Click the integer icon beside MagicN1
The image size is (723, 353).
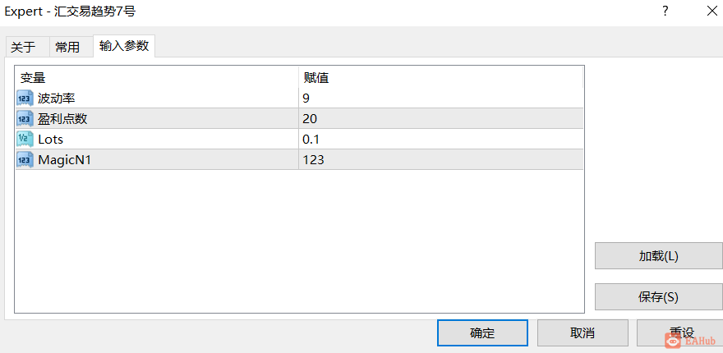tap(23, 160)
